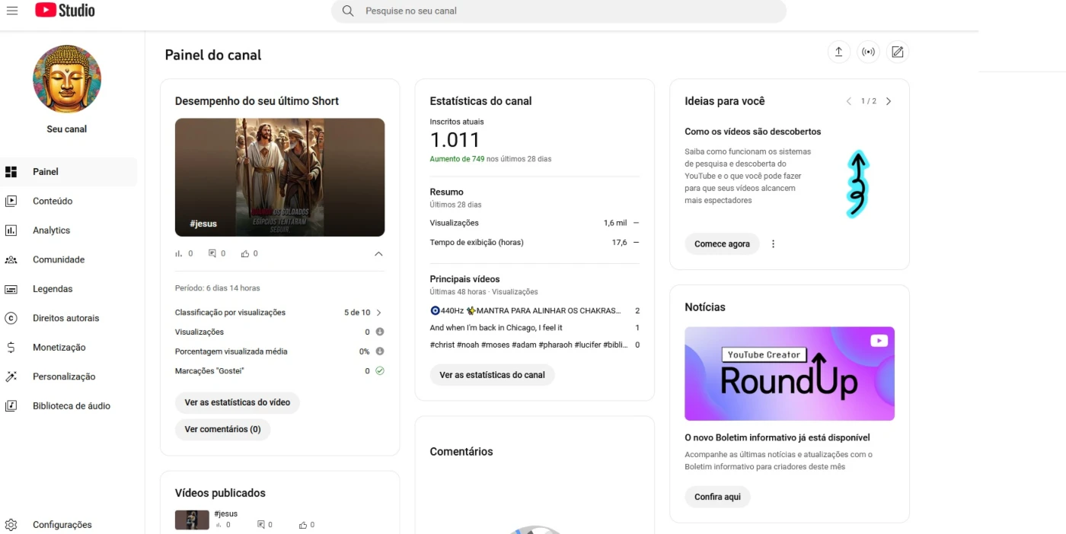This screenshot has width=1066, height=534.
Task: Click the Personalização magic wand icon
Action: [x=11, y=377]
